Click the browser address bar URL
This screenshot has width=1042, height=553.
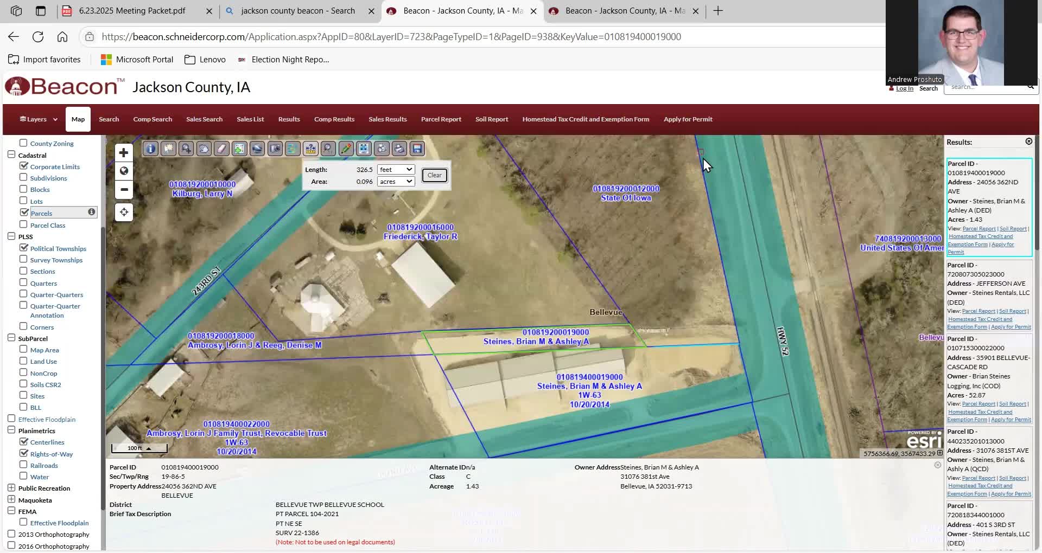(x=391, y=37)
